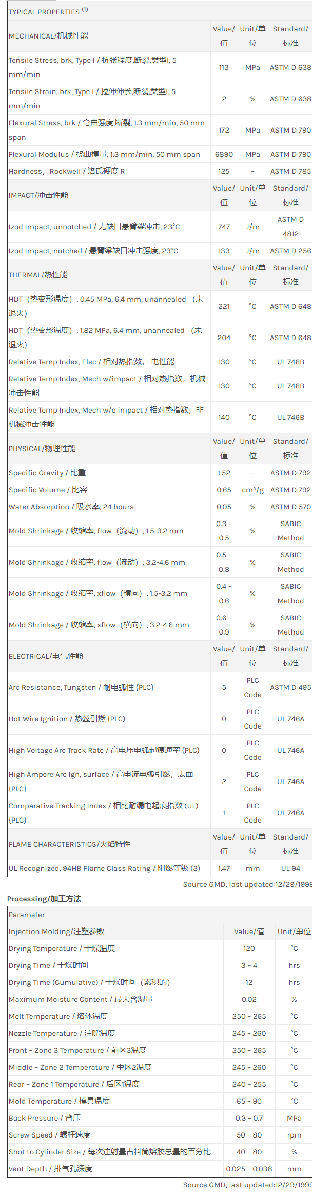The width and height of the screenshot is (312, 1193).
Task: Click the ELECTRICAL/电气性能 section header
Action: tap(46, 656)
